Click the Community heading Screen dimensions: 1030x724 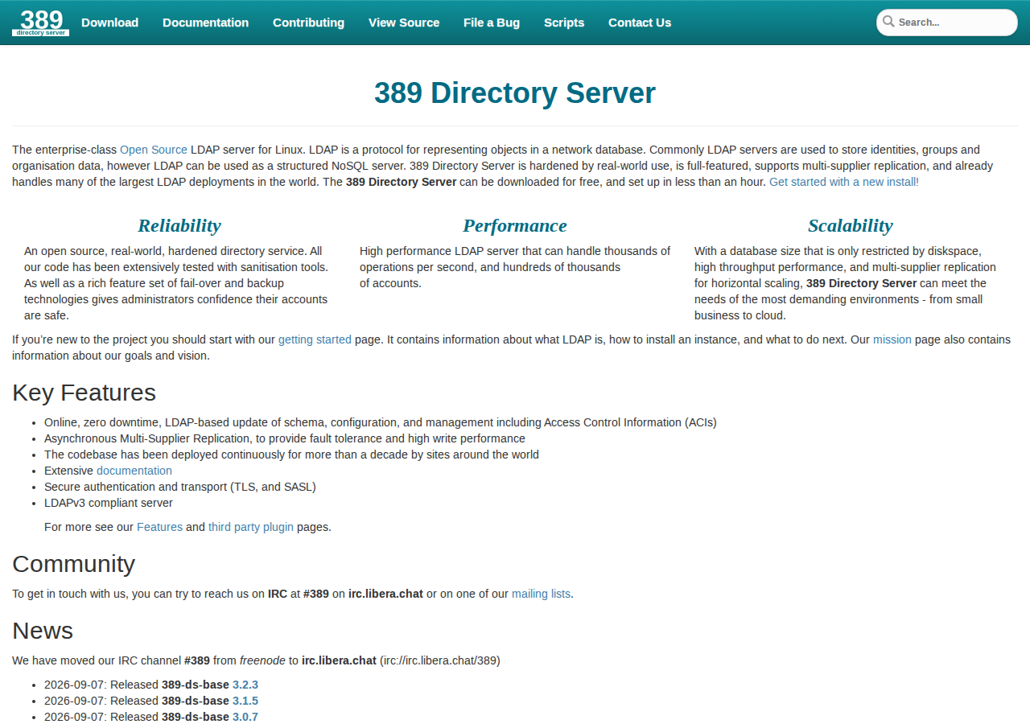click(x=73, y=564)
